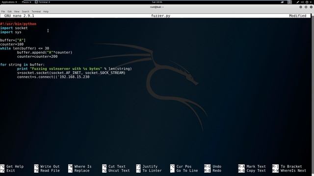
Task: Open the workspace switcher icon
Action: (x=289, y=2)
